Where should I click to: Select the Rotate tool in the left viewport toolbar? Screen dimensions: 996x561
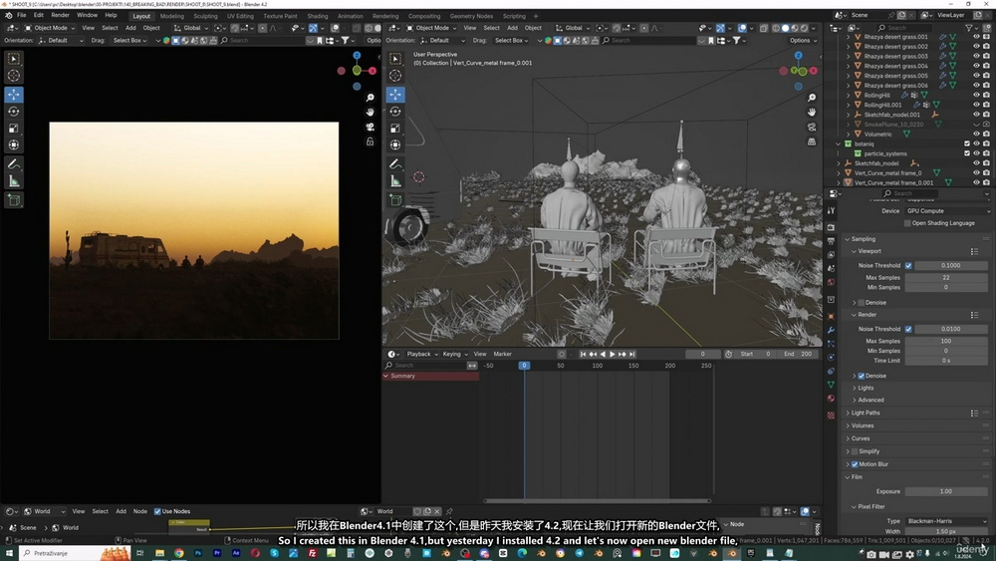13,112
